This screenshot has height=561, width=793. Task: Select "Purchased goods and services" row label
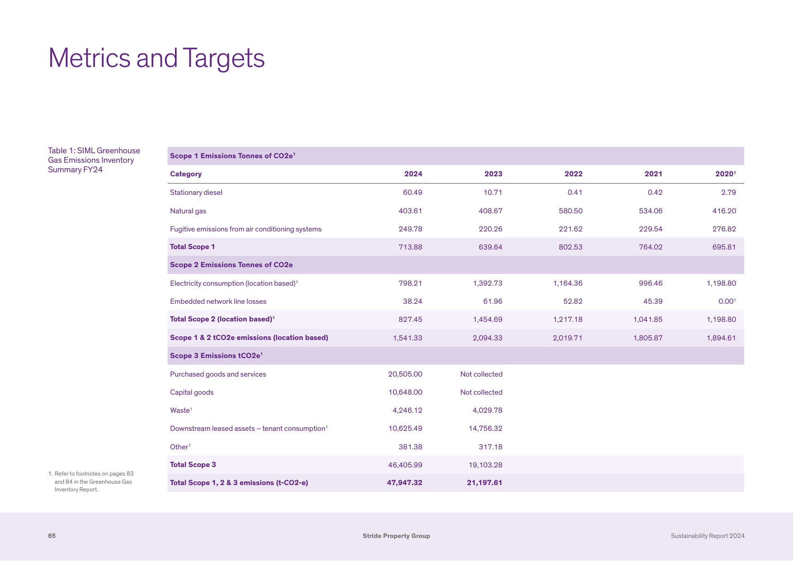point(218,374)
